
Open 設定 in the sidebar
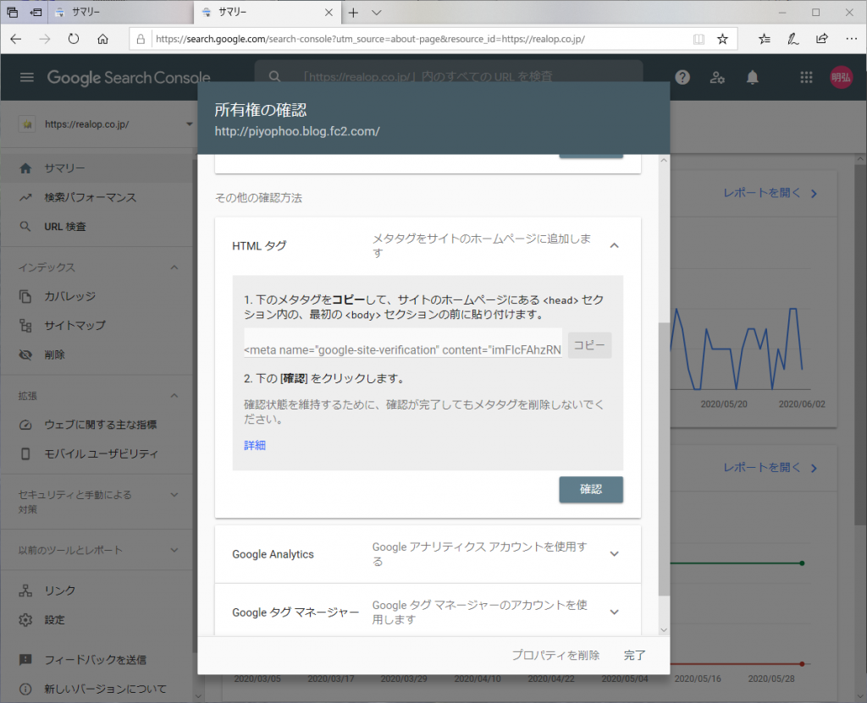click(x=97, y=619)
